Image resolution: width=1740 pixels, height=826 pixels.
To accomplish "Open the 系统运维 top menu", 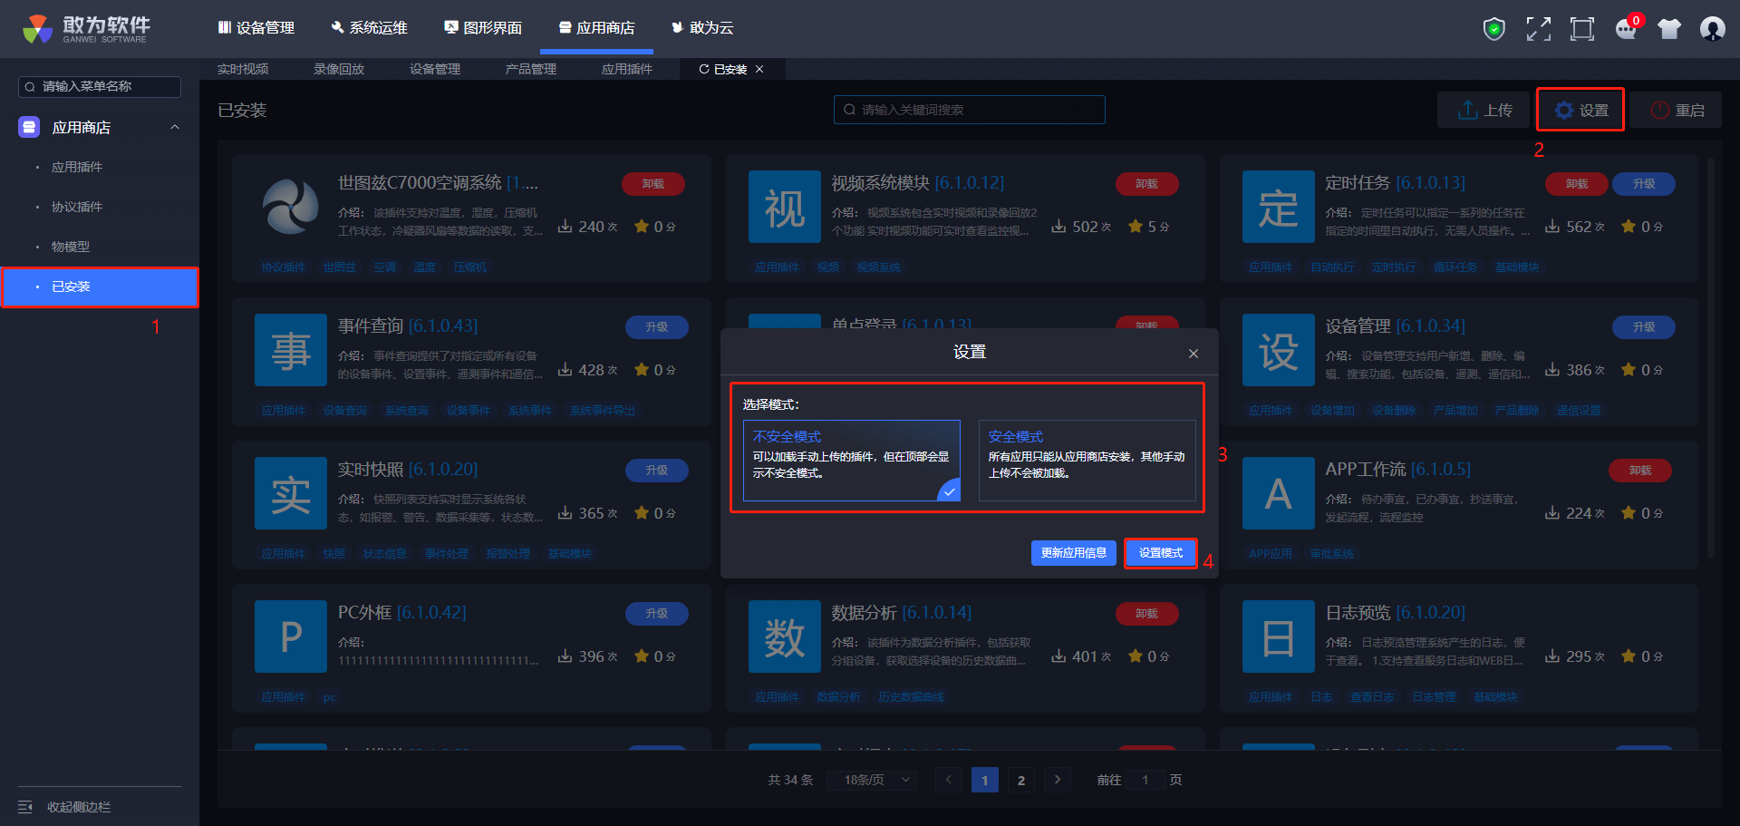I will 370,28.
